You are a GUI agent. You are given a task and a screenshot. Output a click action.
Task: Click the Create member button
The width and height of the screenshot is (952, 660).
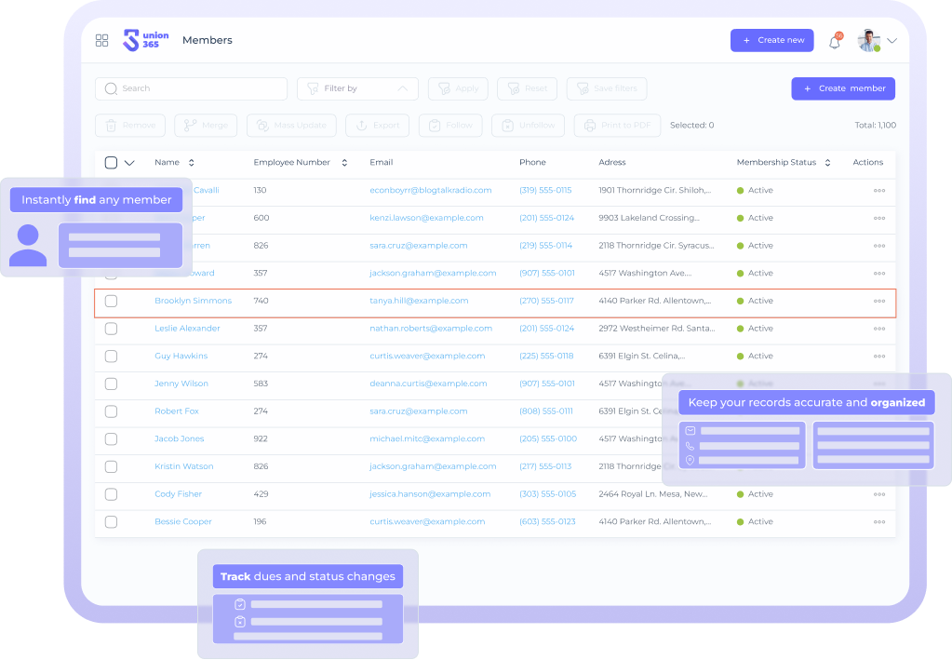tap(843, 88)
